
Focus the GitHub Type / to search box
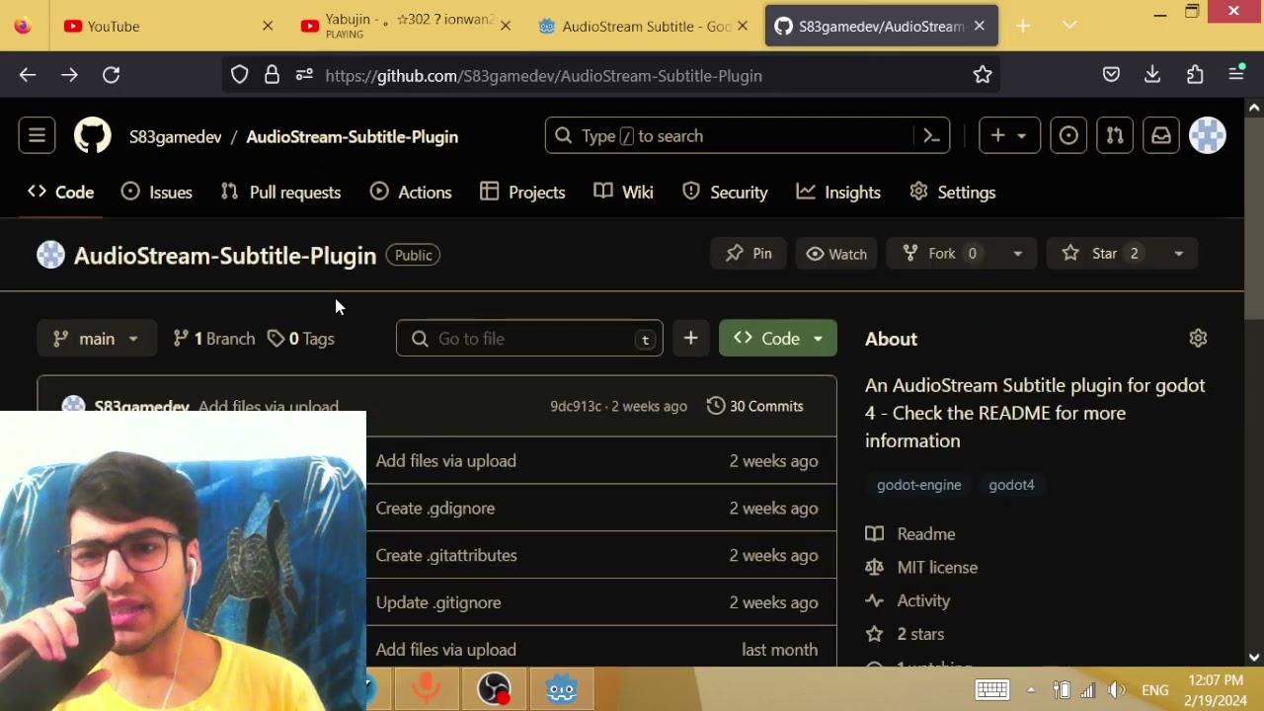click(x=729, y=136)
